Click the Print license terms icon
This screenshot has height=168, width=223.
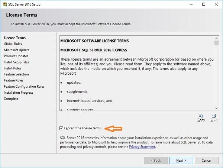(214, 116)
